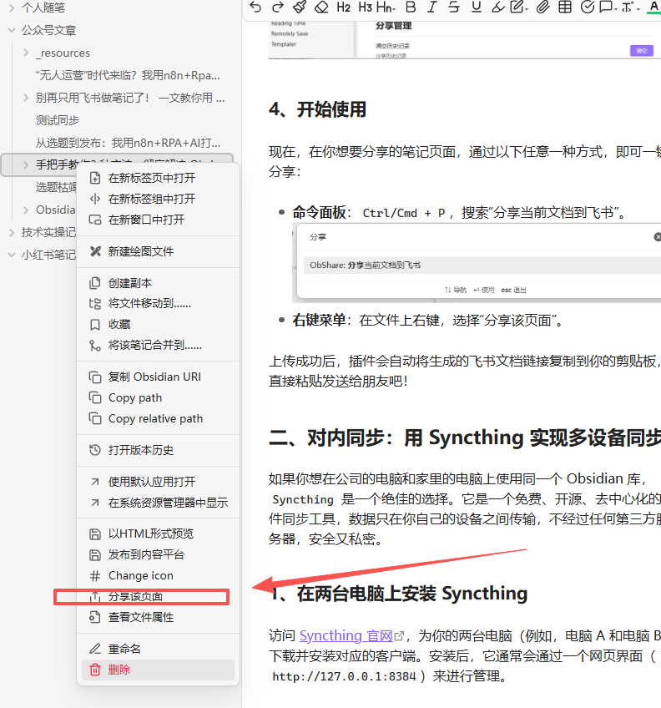Open the note 从选题到发布：我用n8n+RPA+AI打
This screenshot has width=661, height=708.
point(128,143)
